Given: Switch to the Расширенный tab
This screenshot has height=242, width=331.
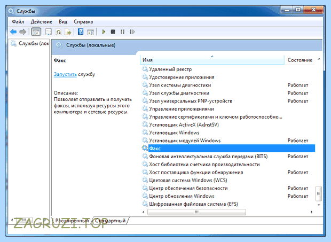Looking at the screenshot, I should pyautogui.click(x=72, y=221).
